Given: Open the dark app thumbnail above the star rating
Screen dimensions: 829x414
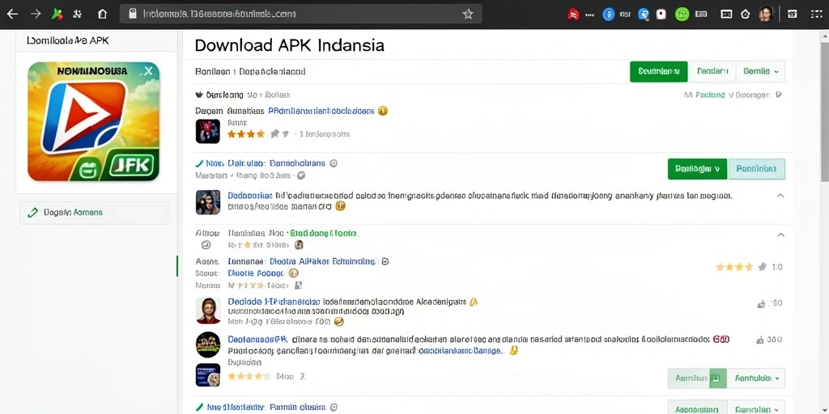Looking at the screenshot, I should coord(208,131).
